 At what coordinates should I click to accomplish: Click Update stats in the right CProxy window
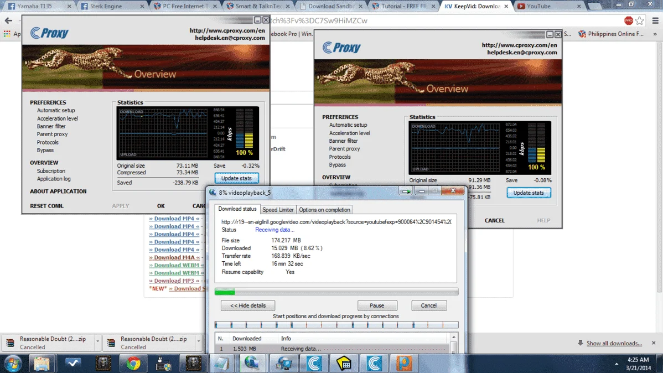tap(529, 193)
